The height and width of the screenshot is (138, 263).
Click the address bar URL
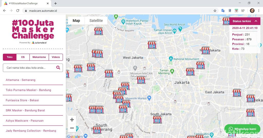click(43, 11)
